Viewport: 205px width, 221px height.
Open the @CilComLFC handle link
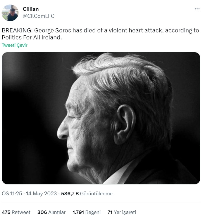point(39,16)
